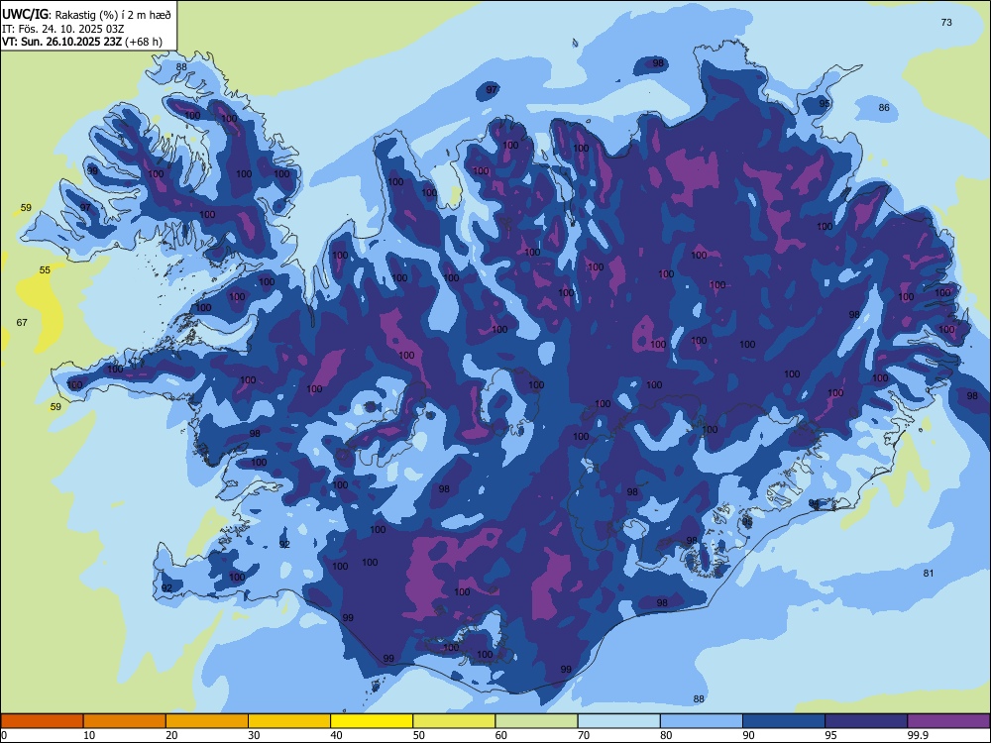This screenshot has width=991, height=743.
Task: Click the humidity value 73 on the map
Action: pos(946,22)
